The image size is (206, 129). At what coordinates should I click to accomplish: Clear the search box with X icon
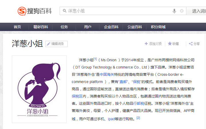(182, 11)
